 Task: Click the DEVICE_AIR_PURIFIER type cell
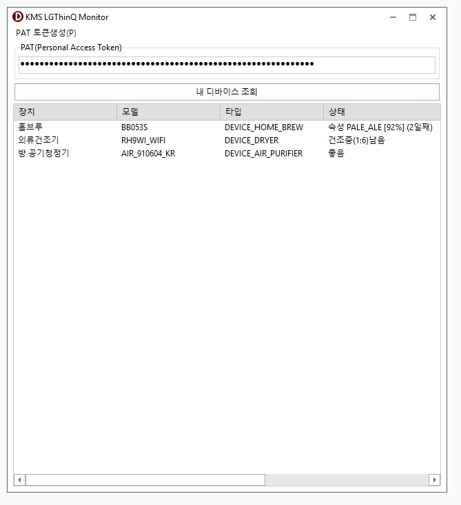(x=263, y=154)
